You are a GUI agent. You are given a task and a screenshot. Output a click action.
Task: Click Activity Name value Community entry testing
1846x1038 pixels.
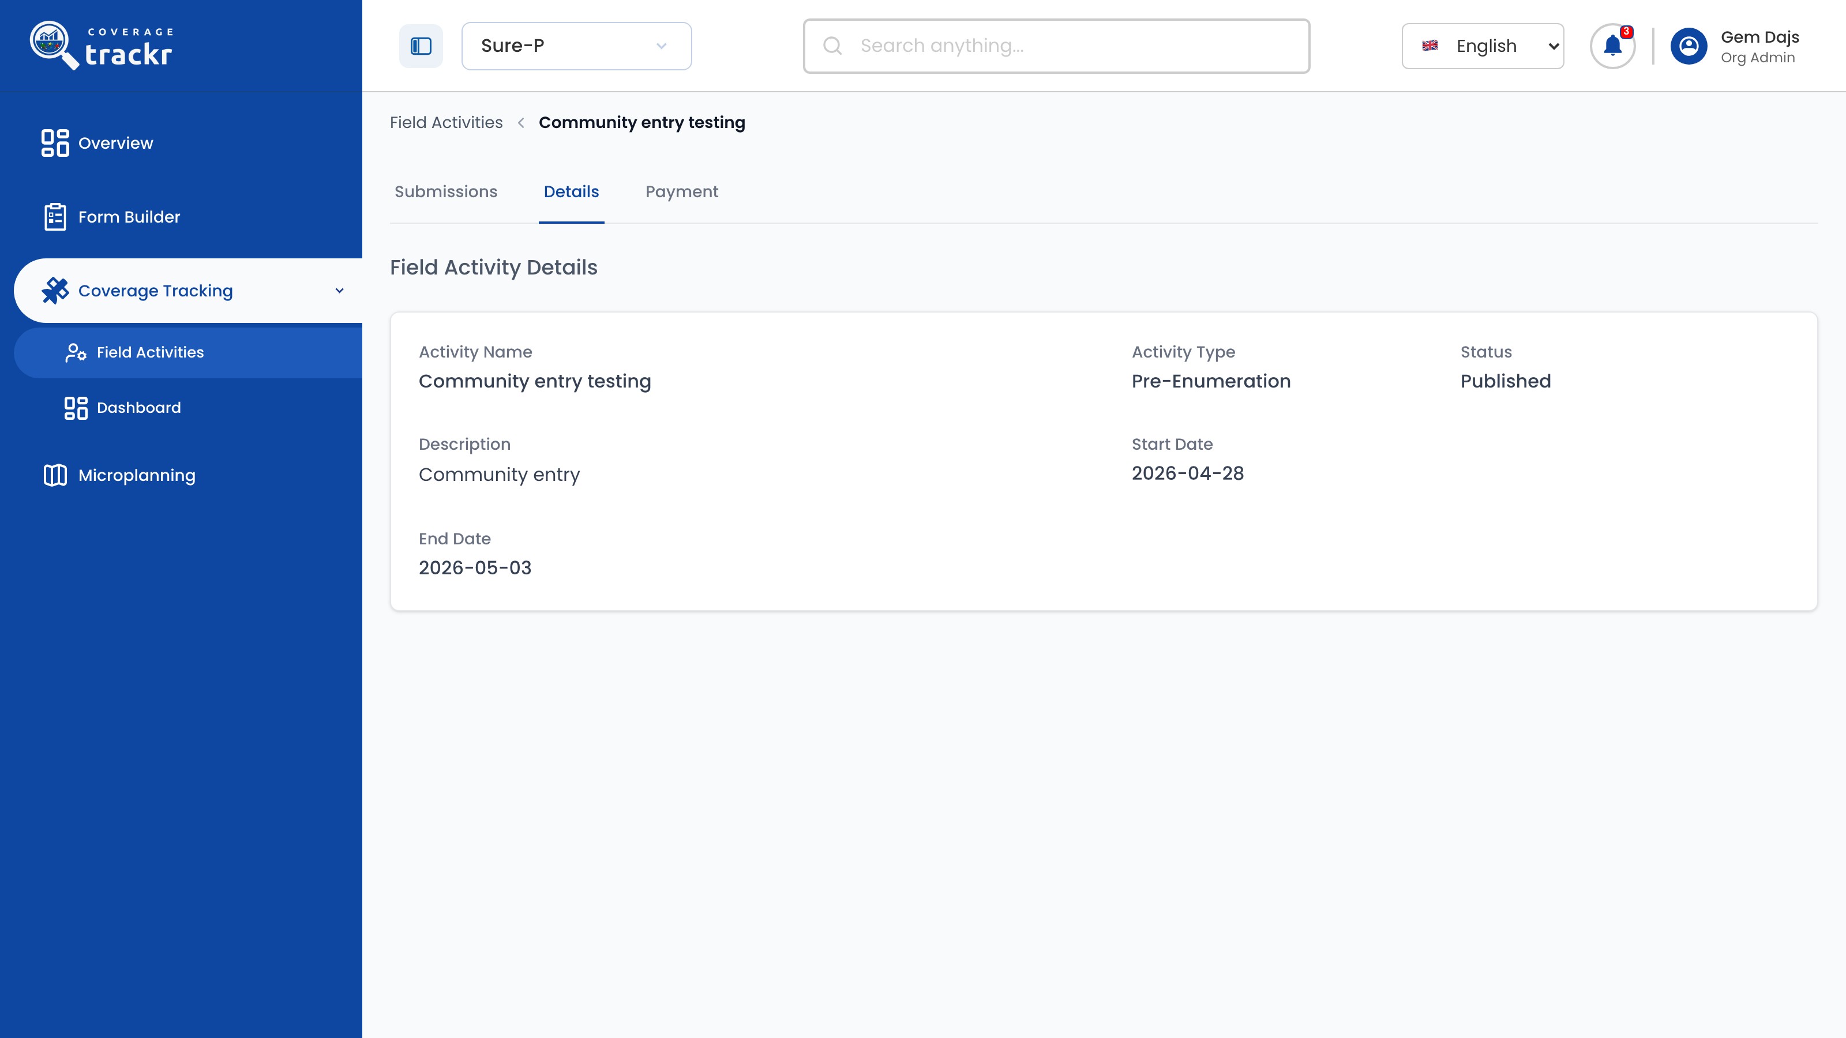click(x=535, y=381)
